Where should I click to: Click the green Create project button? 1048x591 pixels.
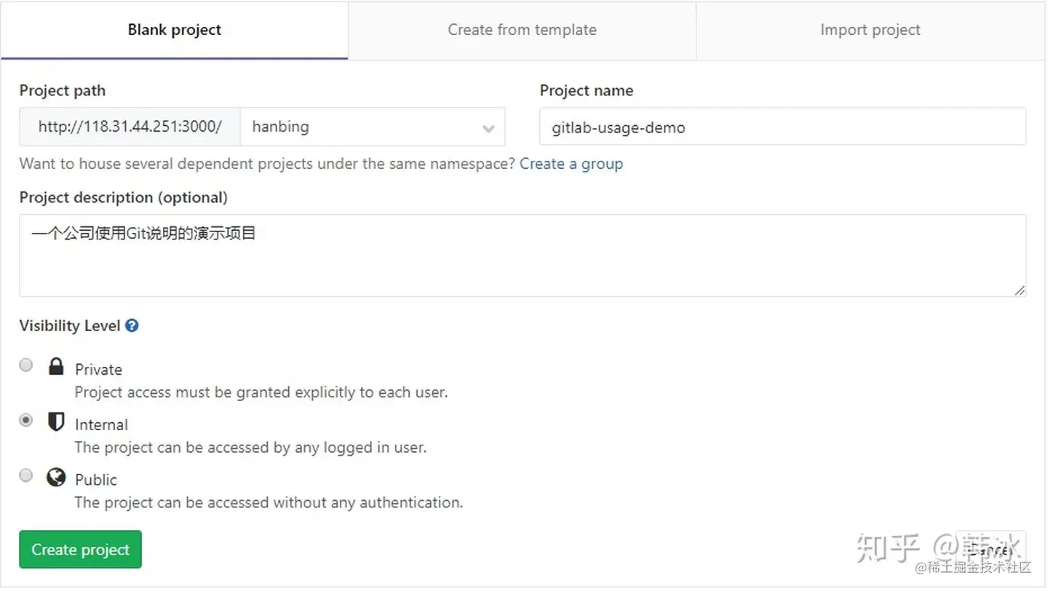(81, 550)
